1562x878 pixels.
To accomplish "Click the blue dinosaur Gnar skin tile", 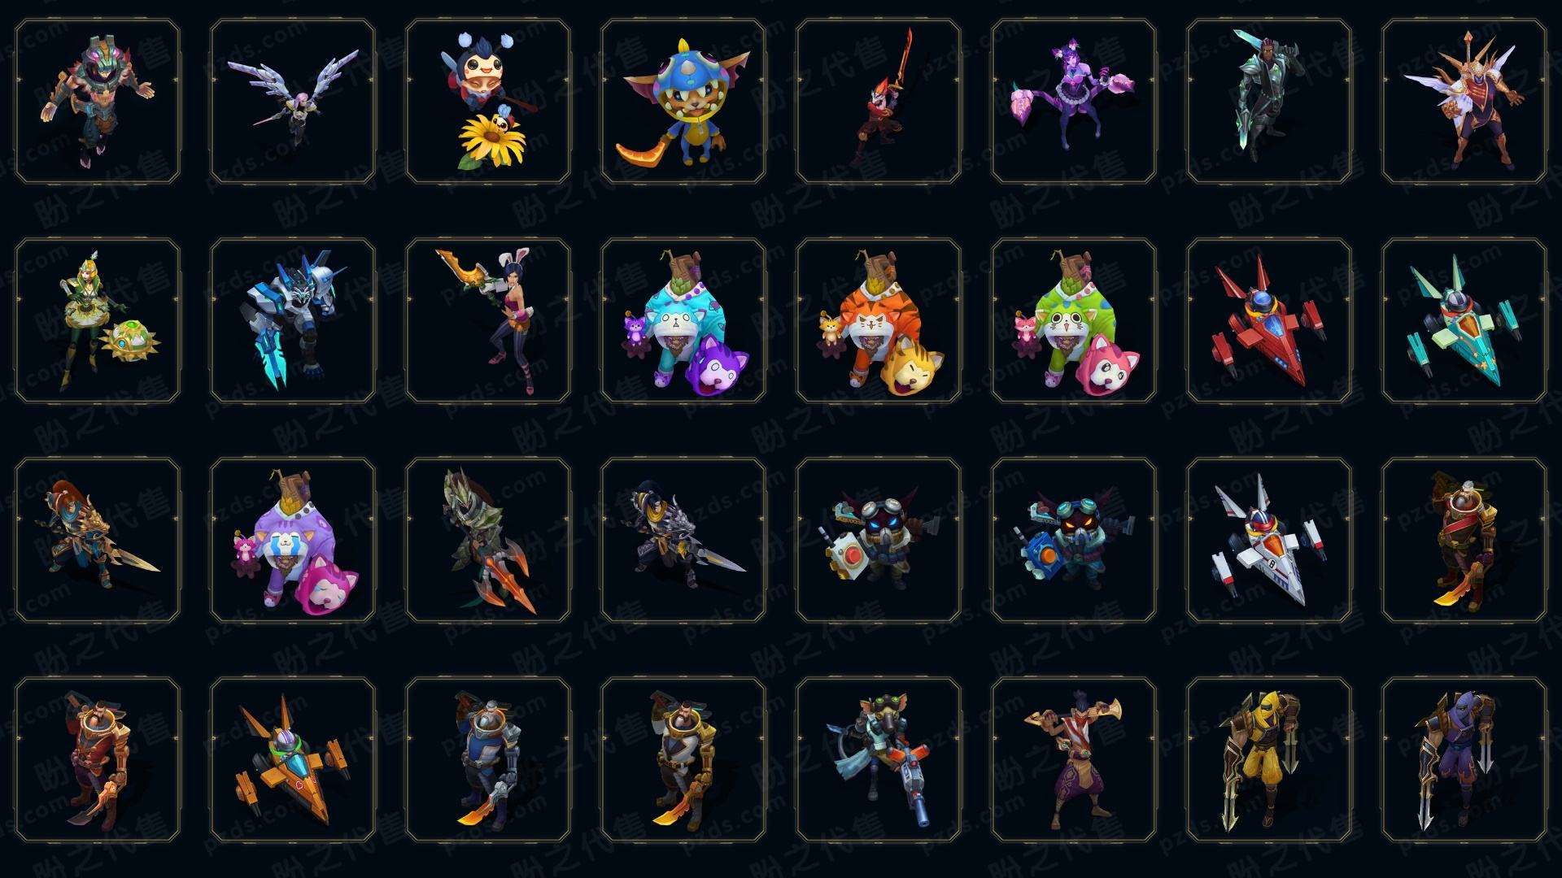I will (683, 102).
